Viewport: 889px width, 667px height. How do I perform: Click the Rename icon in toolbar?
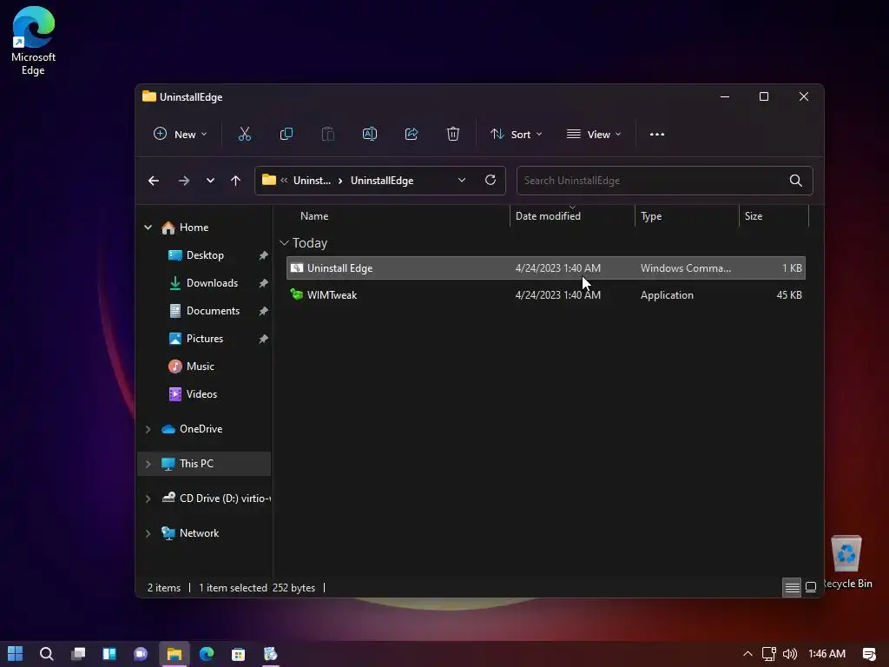(x=370, y=135)
